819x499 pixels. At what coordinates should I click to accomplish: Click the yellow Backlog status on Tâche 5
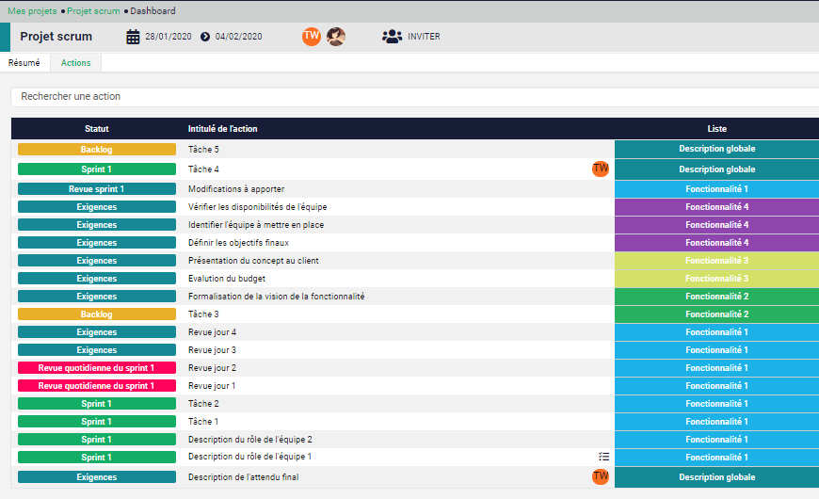(97, 149)
